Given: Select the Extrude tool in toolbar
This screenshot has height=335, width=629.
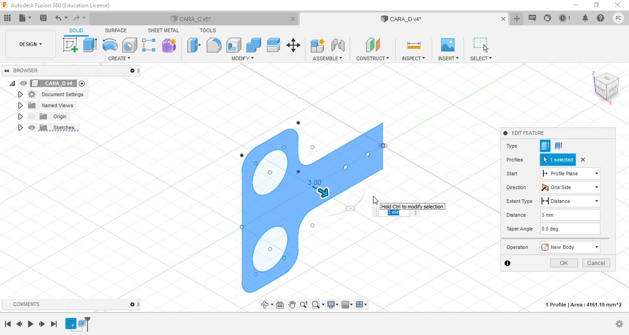Looking at the screenshot, I should point(90,45).
